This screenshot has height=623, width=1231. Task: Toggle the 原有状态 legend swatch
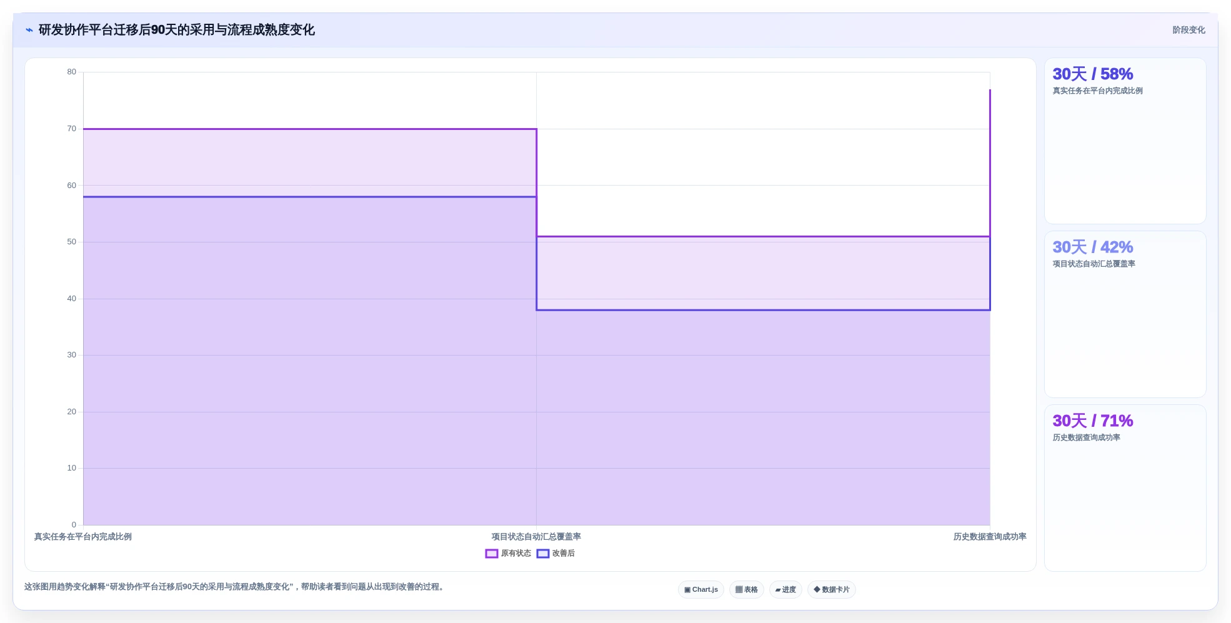coord(492,554)
